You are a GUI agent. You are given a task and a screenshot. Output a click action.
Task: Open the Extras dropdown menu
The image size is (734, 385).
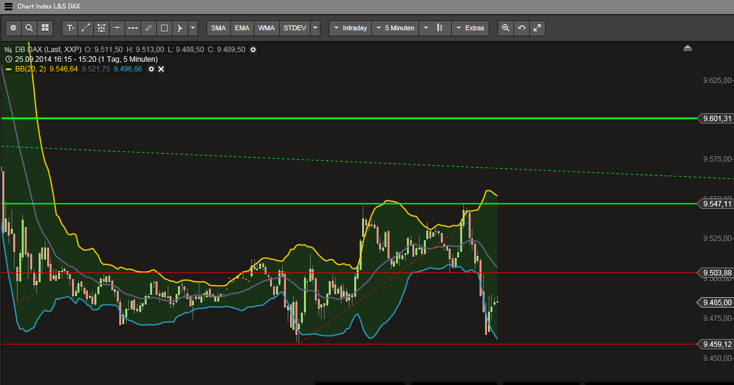pyautogui.click(x=470, y=28)
